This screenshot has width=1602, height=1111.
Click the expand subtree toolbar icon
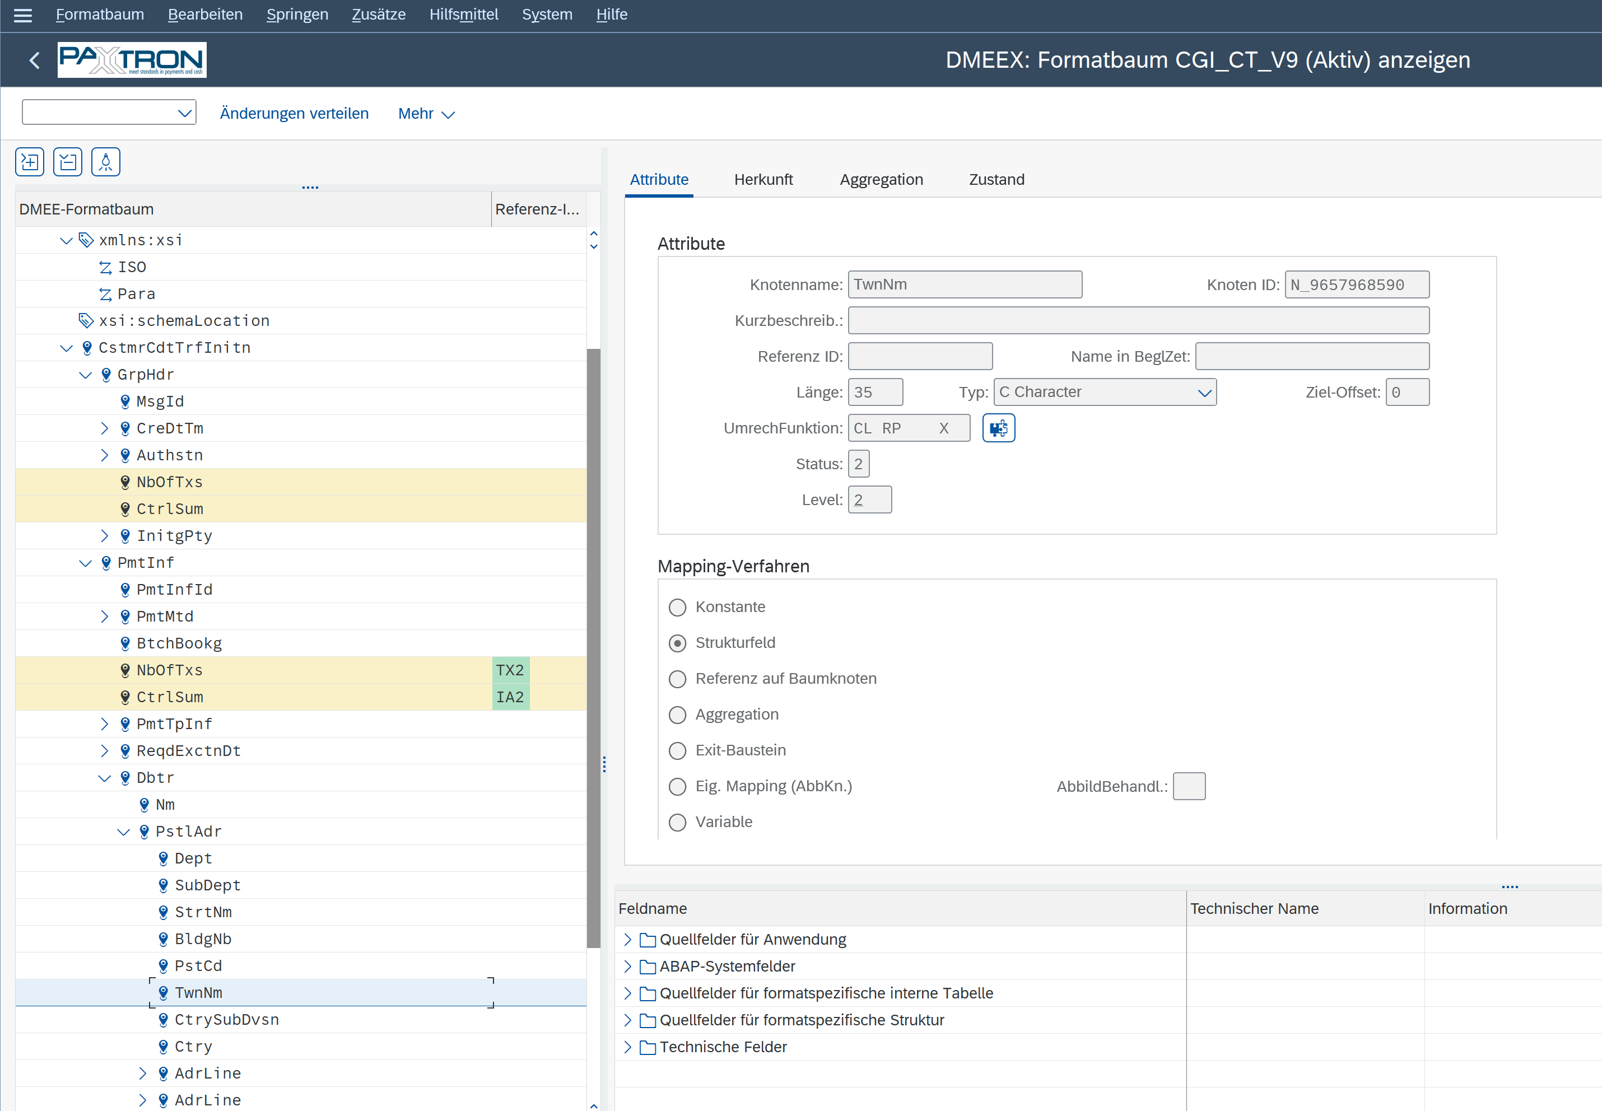[29, 162]
